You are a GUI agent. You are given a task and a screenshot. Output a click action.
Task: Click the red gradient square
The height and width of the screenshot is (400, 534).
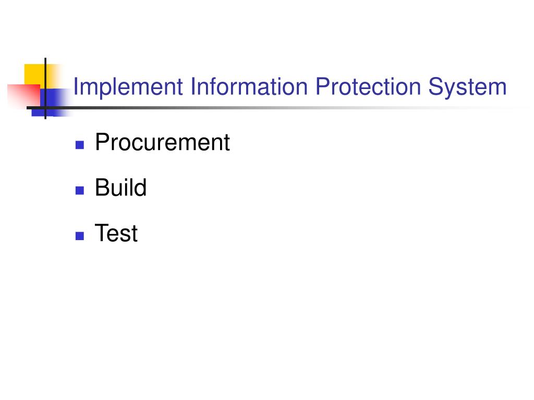pos(24,95)
